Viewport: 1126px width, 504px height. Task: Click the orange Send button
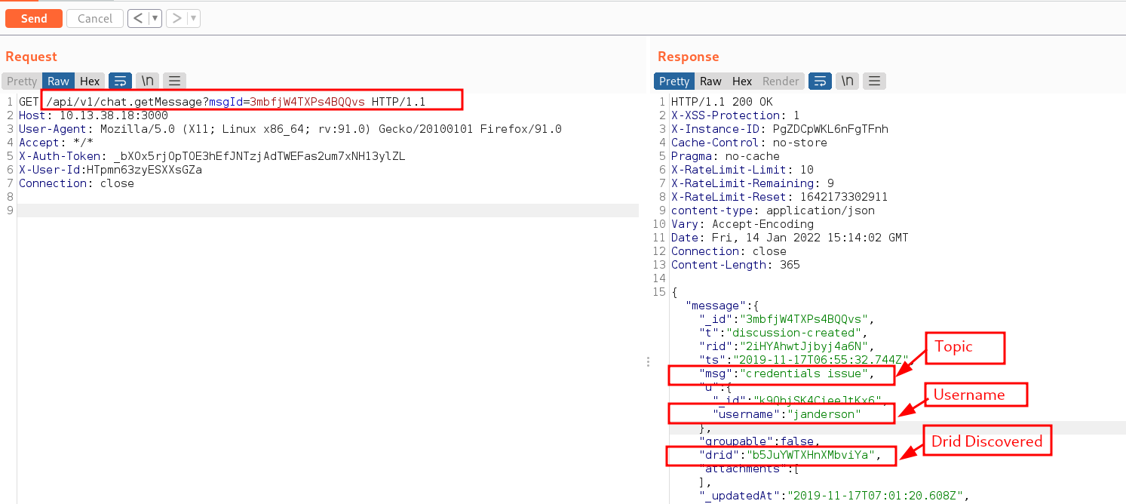pyautogui.click(x=33, y=18)
